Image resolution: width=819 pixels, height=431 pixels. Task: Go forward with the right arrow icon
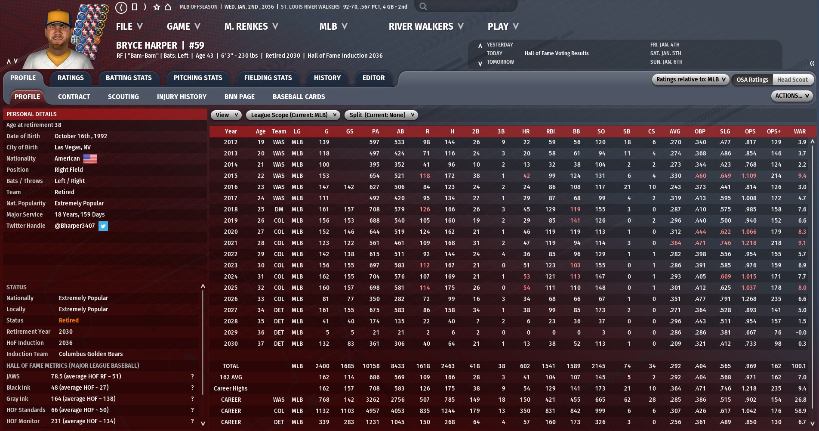tap(145, 7)
